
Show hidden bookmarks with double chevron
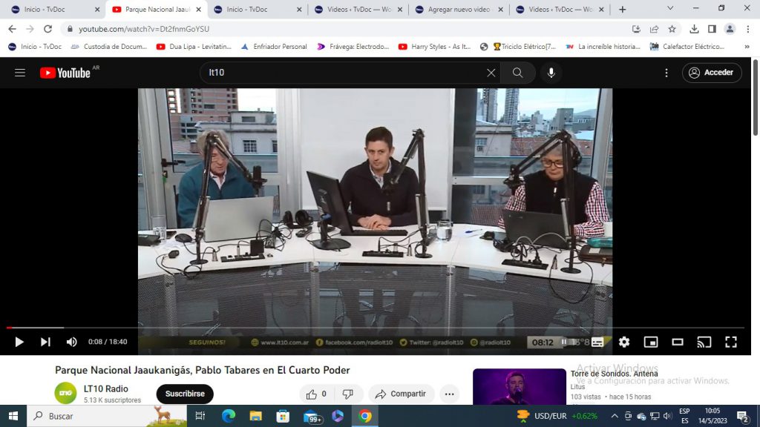tap(747, 47)
